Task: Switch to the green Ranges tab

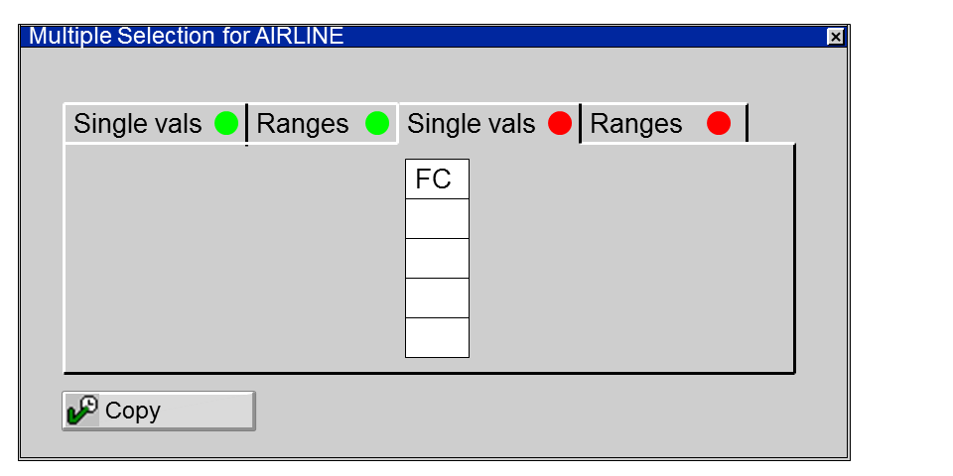Action: point(303,124)
